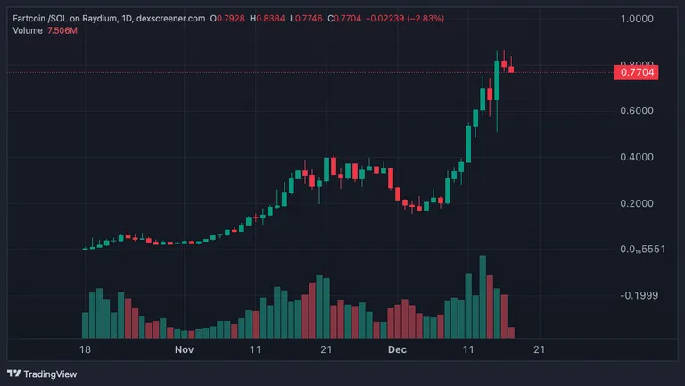The height and width of the screenshot is (386, 685).
Task: Click the last red candlestick on chart
Action: point(511,70)
